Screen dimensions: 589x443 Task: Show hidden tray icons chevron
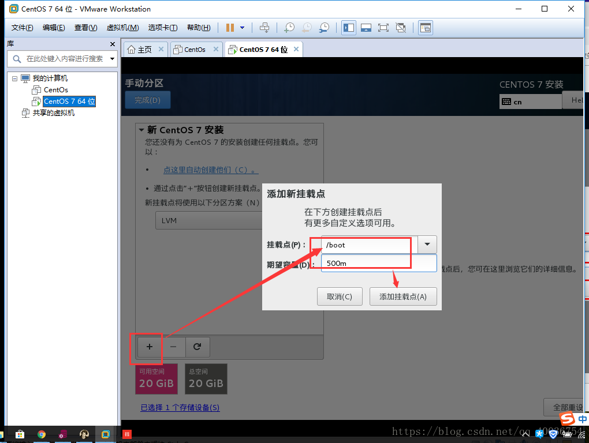coord(526,434)
